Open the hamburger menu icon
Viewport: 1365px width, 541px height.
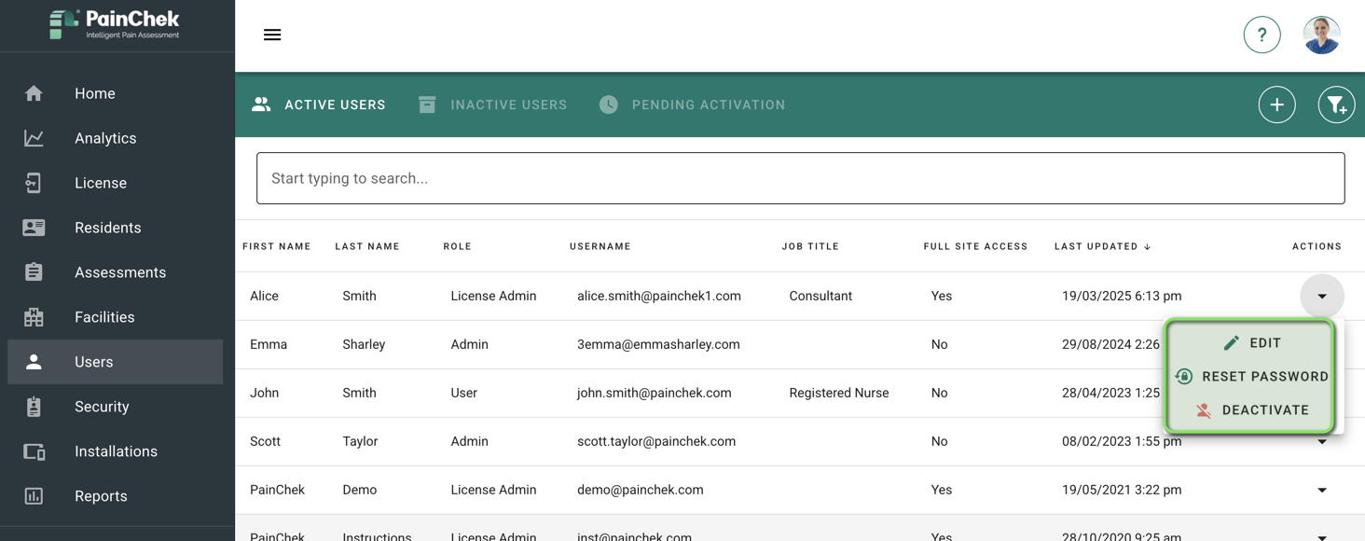[272, 35]
